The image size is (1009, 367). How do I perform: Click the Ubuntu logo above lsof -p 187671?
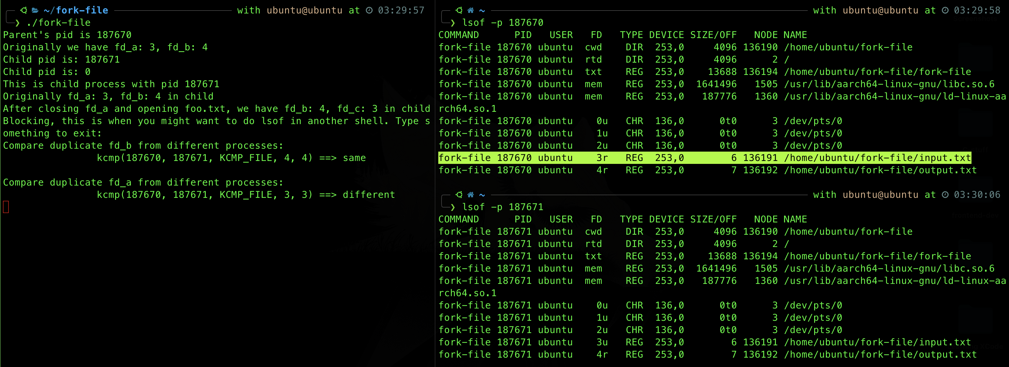click(459, 194)
